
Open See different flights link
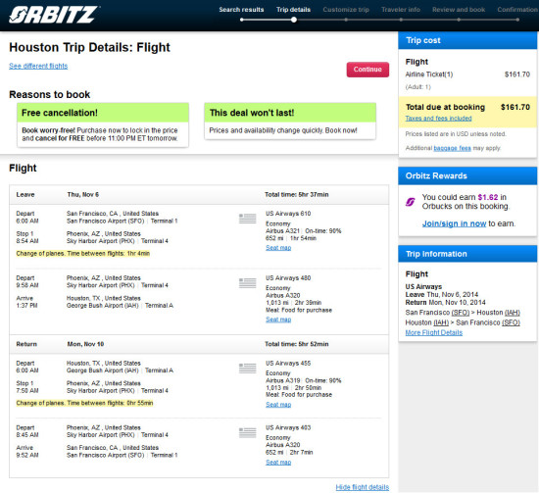pos(38,66)
